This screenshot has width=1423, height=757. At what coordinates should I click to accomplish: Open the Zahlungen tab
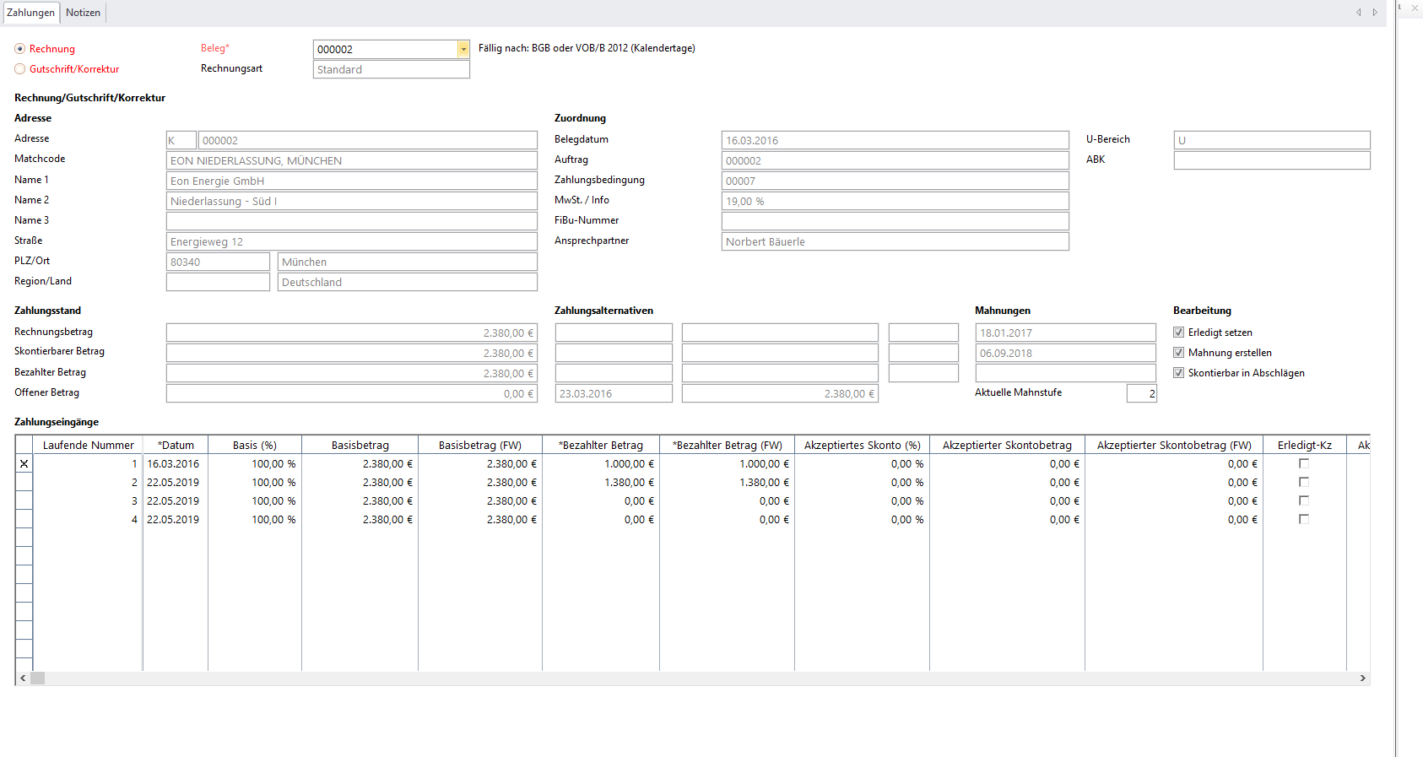[x=30, y=13]
